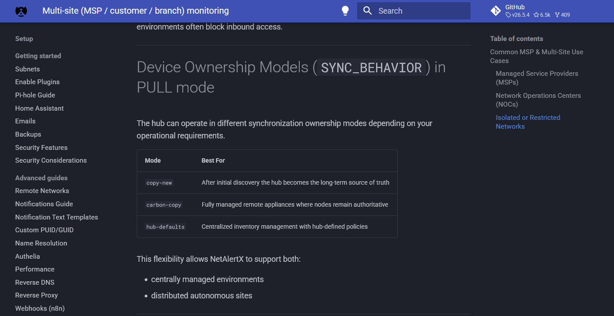Toggle light mode using the lightbulb icon
This screenshot has width=614, height=316.
click(x=346, y=11)
